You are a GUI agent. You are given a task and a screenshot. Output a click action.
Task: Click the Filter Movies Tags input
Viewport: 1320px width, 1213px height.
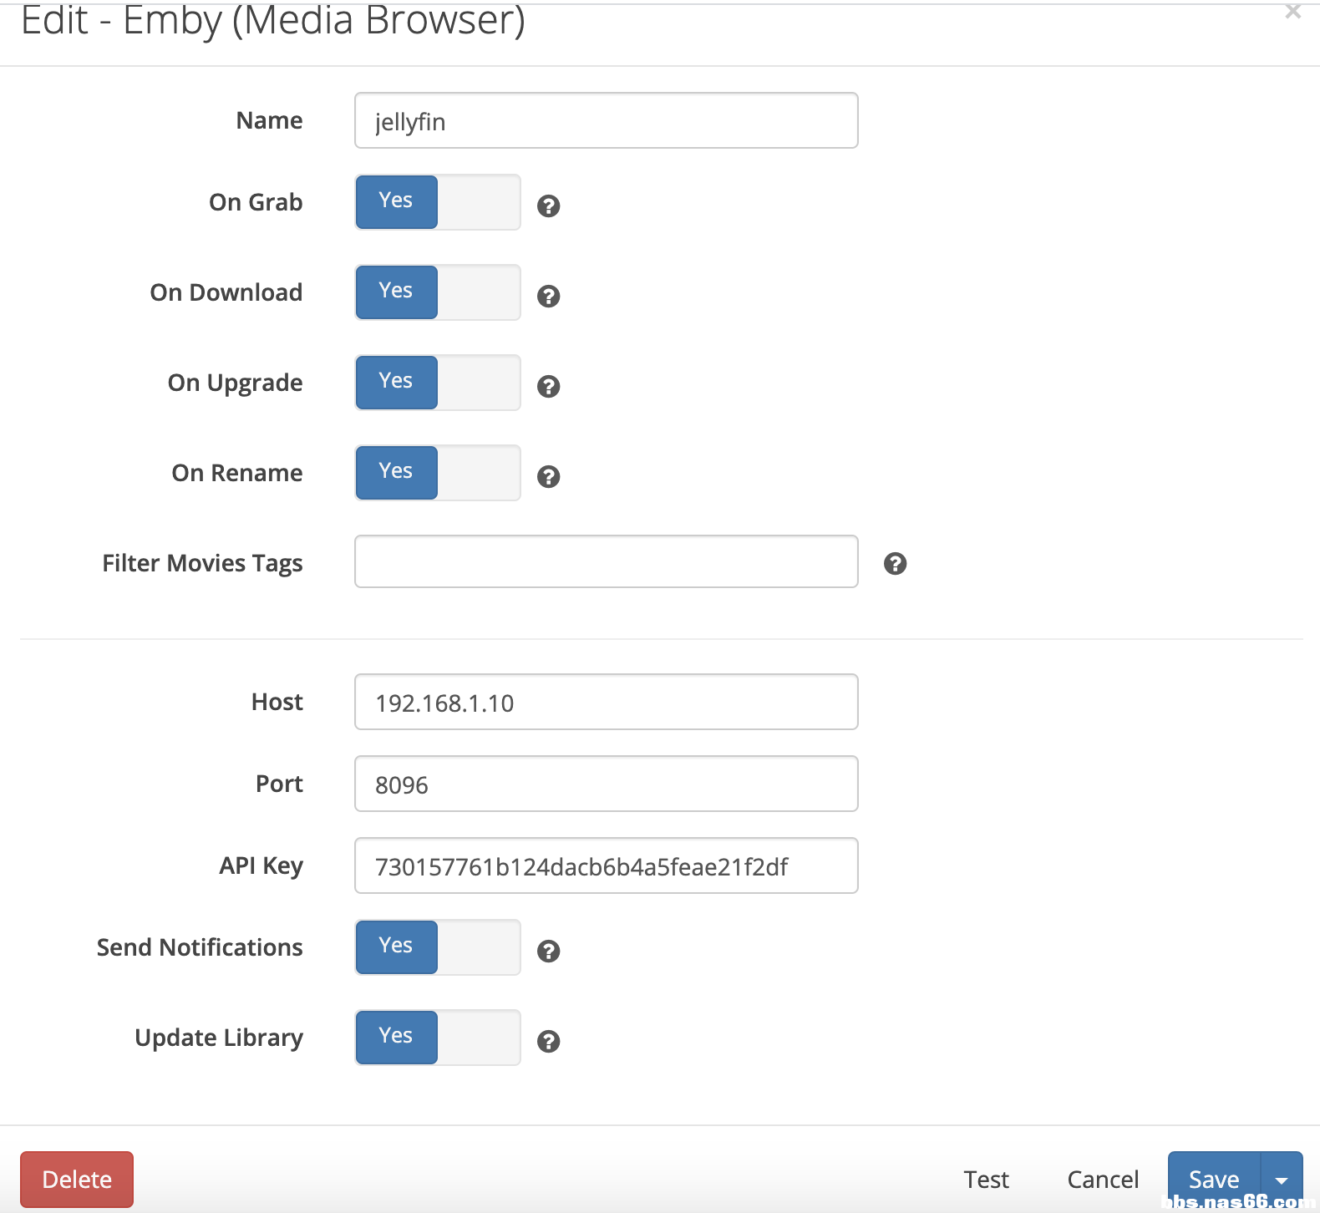click(607, 561)
